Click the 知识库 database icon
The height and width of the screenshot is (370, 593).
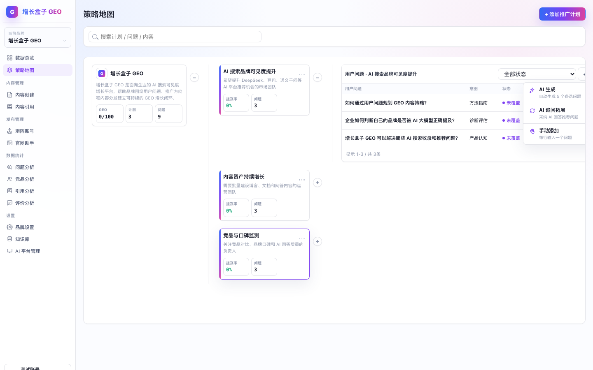9,239
